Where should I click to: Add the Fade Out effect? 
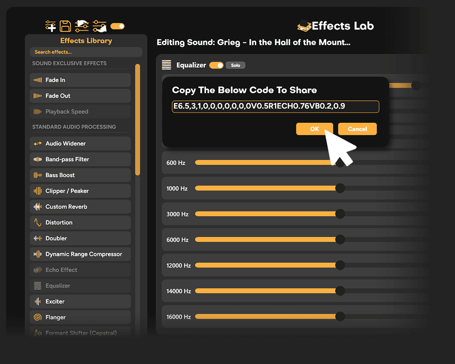pyautogui.click(x=80, y=96)
